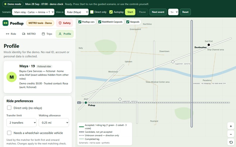Click the Fictional rider tag
The image size is (236, 147).
[x=44, y=66]
